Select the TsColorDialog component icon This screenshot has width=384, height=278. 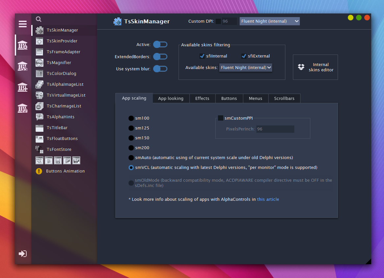(39, 74)
